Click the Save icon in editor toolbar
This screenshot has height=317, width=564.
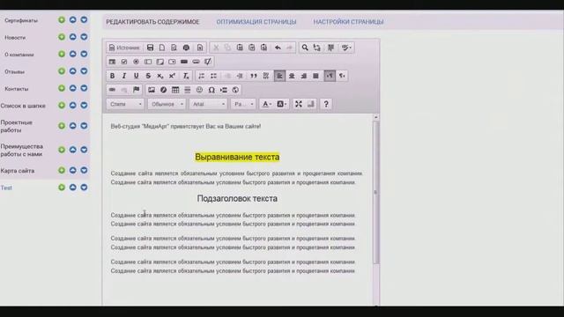(x=150, y=48)
